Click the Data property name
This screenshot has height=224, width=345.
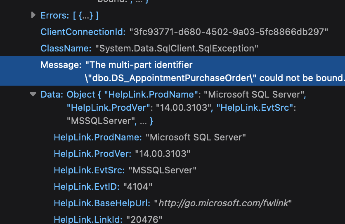click(x=52, y=95)
